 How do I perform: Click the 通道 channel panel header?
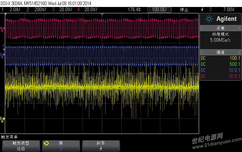221,52
